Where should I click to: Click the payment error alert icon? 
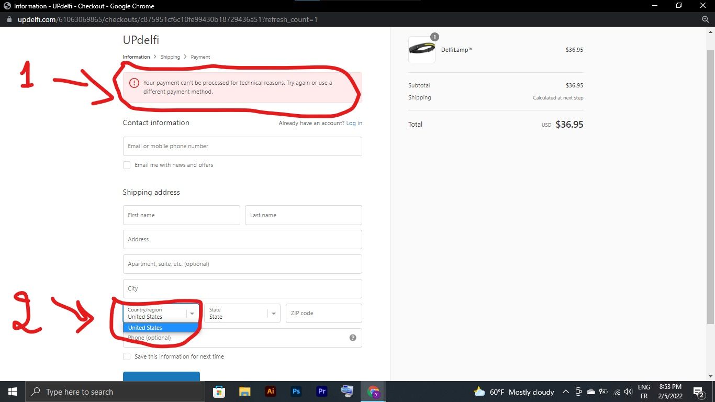(134, 83)
